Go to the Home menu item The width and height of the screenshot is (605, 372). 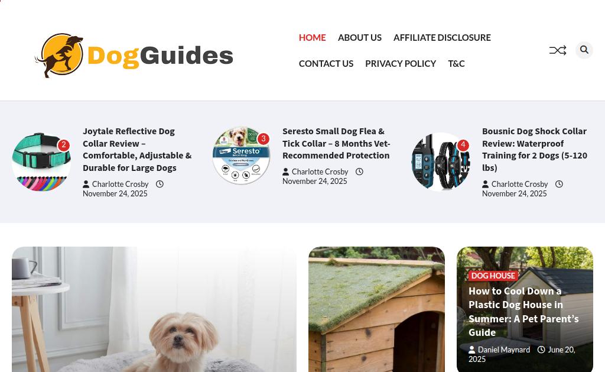coord(312,37)
